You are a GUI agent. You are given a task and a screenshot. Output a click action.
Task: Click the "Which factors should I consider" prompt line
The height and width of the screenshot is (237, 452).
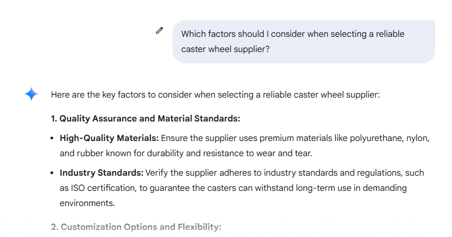[292, 34]
